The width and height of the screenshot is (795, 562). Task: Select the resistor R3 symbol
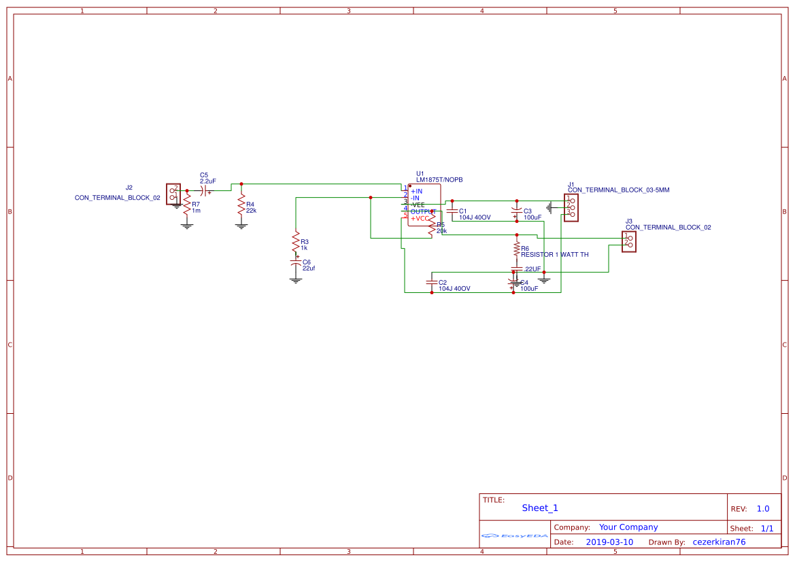297,242
